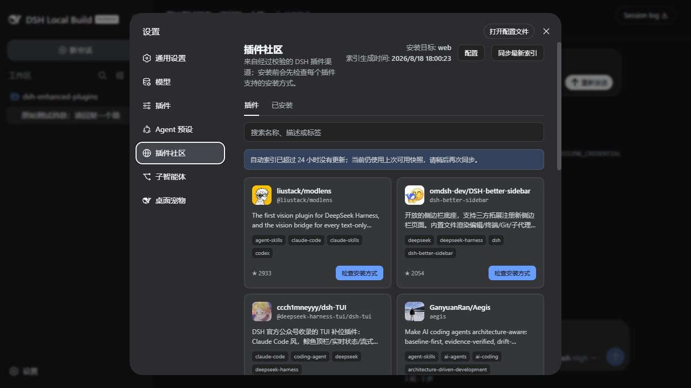Viewport: 691px width, 388px height.
Task: Click the 通用设置 gear icon
Action: tap(147, 58)
